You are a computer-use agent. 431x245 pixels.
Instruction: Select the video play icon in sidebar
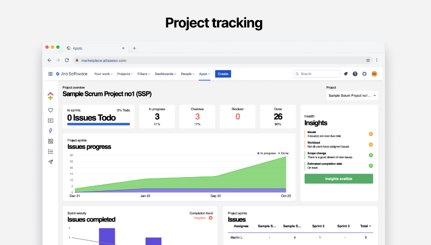[x=51, y=121]
